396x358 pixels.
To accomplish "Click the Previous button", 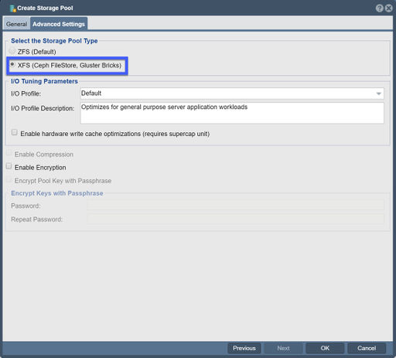I will [x=244, y=348].
